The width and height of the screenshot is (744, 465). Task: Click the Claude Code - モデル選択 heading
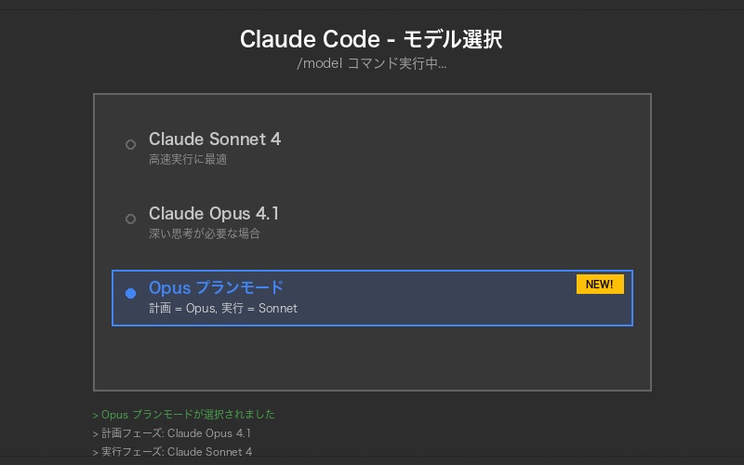[x=372, y=39]
